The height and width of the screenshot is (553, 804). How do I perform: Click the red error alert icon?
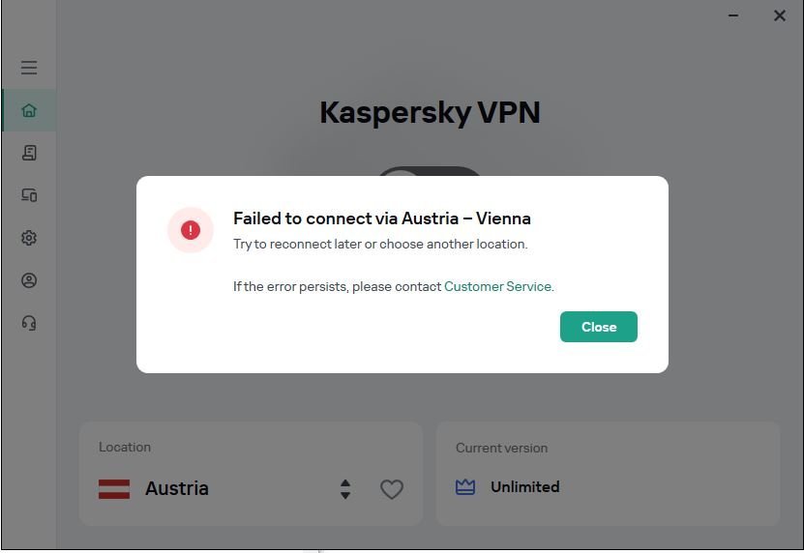[191, 230]
